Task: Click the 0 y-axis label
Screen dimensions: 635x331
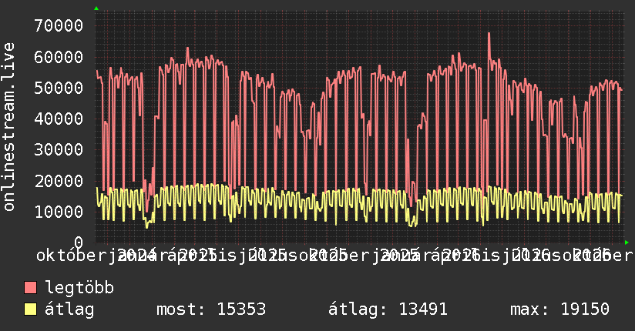Action: click(79, 242)
